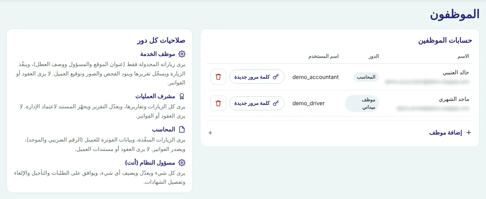Expand the إضافة موظف section
The width and height of the screenshot is (486, 199).
(340, 133)
